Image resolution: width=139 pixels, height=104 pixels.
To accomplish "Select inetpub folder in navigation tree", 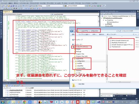I will coord(77,49).
